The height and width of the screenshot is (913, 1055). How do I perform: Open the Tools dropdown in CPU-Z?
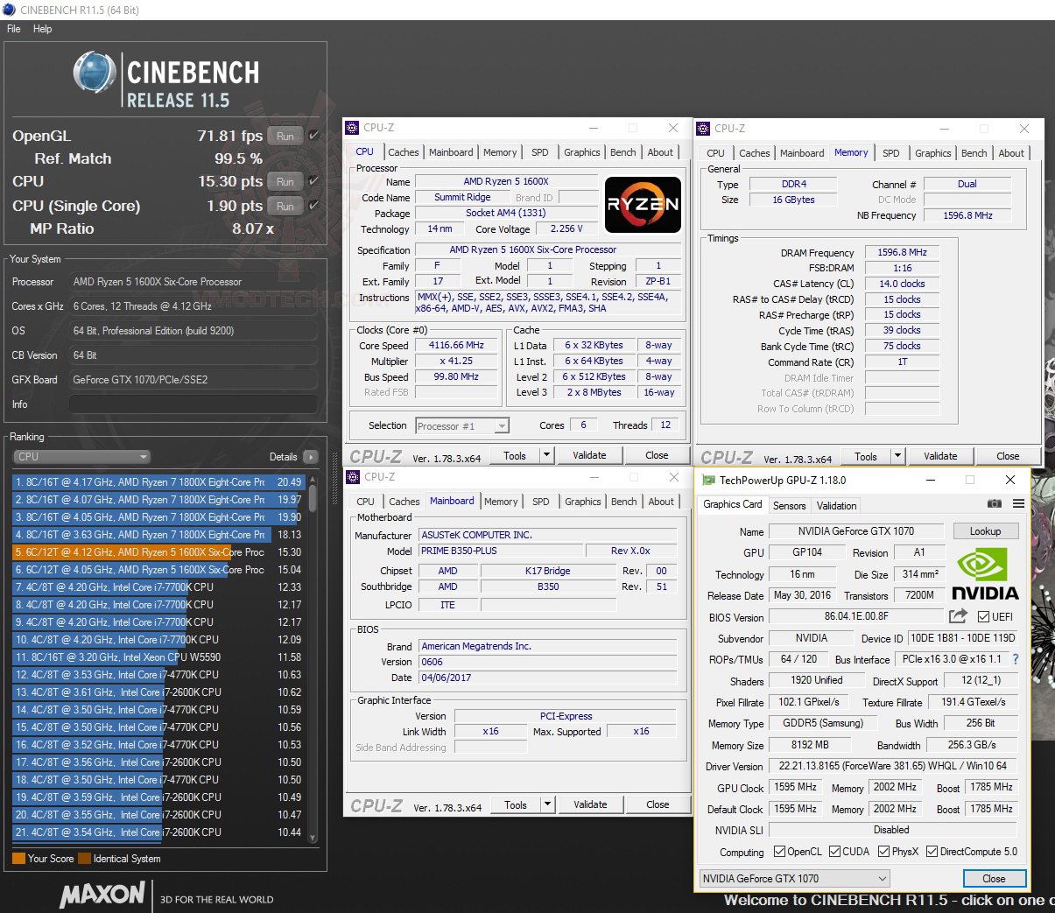(546, 454)
